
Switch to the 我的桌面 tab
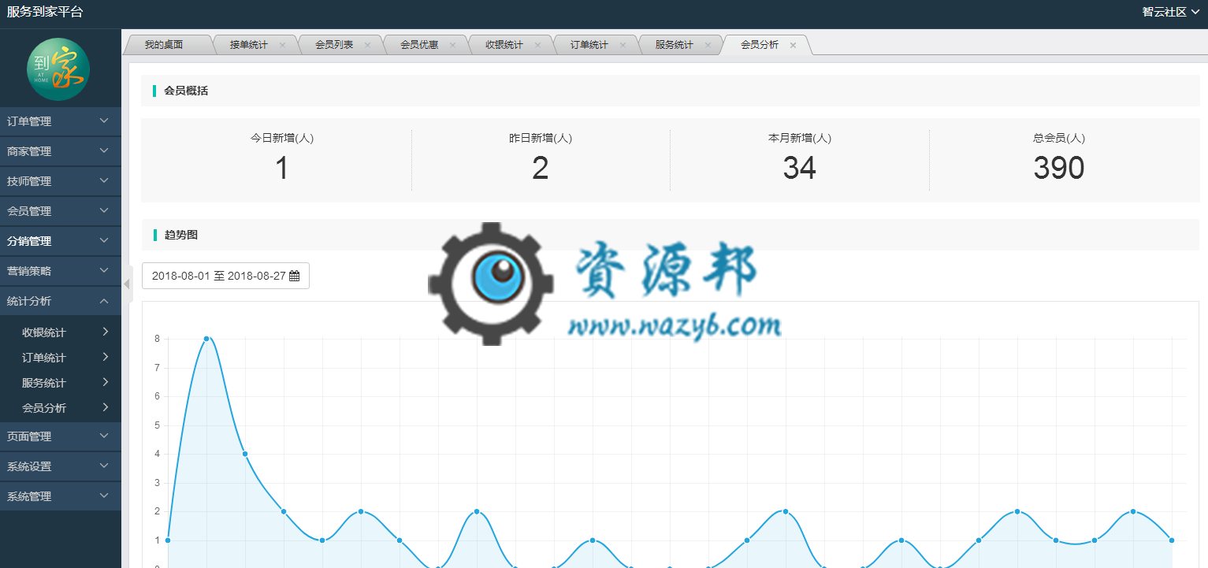[x=164, y=45]
